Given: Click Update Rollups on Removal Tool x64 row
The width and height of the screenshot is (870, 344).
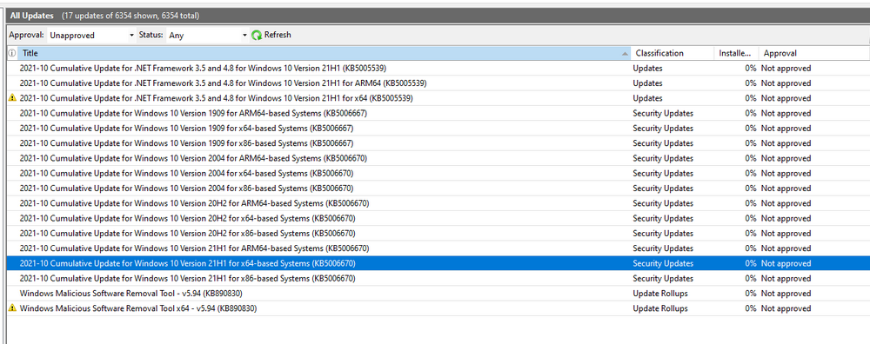Looking at the screenshot, I should [x=660, y=308].
